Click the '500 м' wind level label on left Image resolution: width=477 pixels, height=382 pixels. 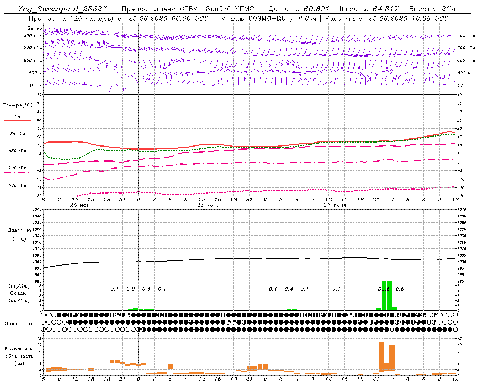[35, 73]
